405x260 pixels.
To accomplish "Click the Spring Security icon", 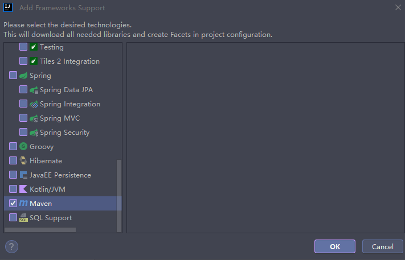I will coord(34,133).
